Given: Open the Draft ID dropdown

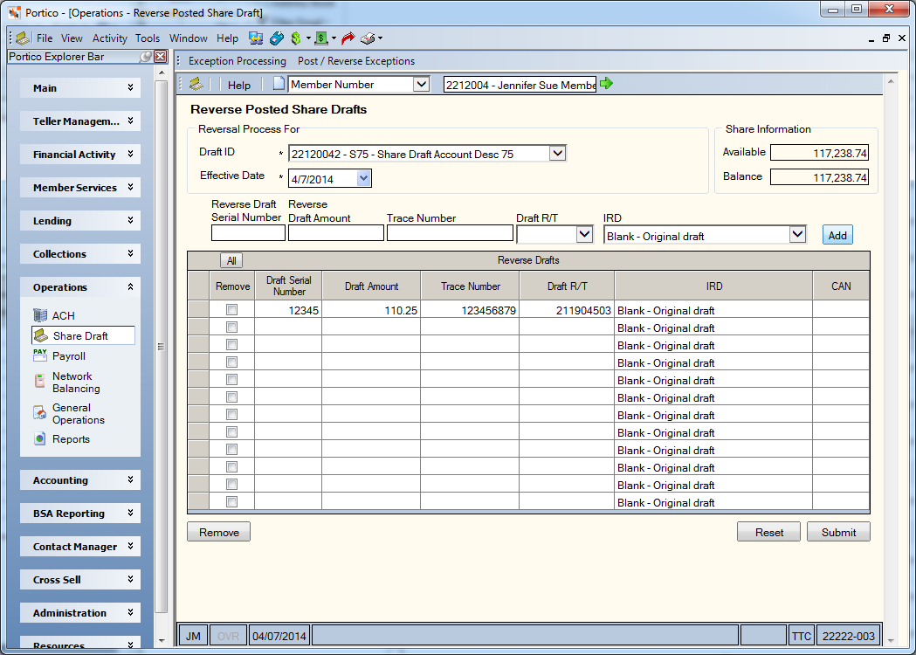Looking at the screenshot, I should pyautogui.click(x=558, y=153).
